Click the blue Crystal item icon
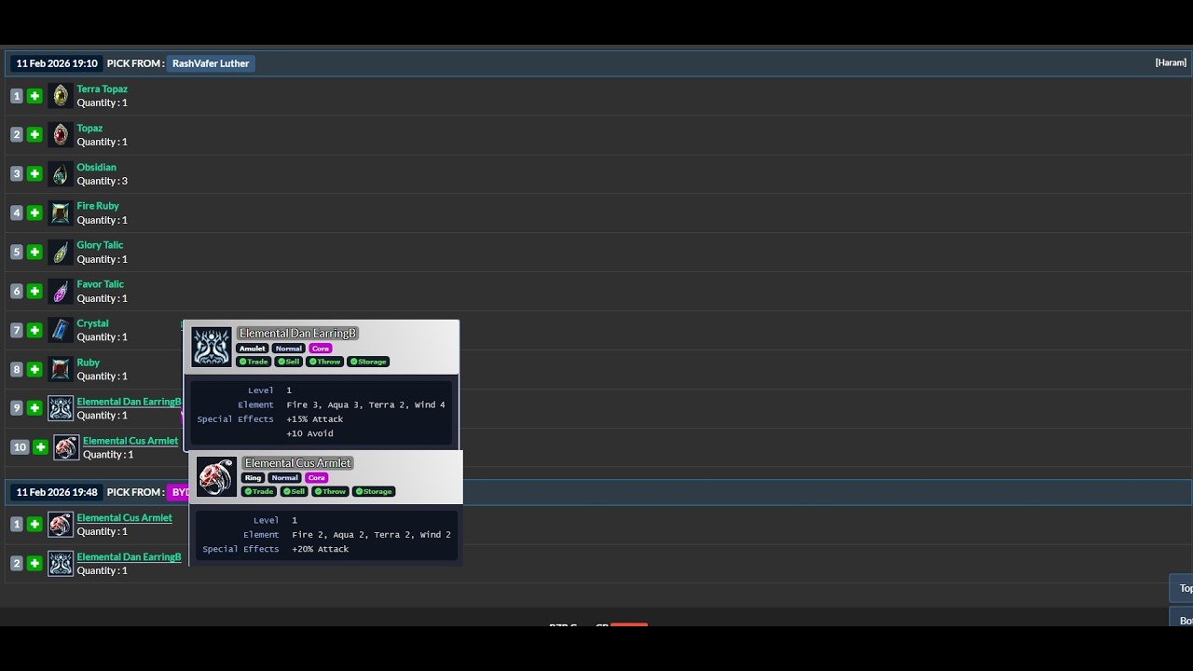Image resolution: width=1193 pixels, height=671 pixels. [x=61, y=331]
